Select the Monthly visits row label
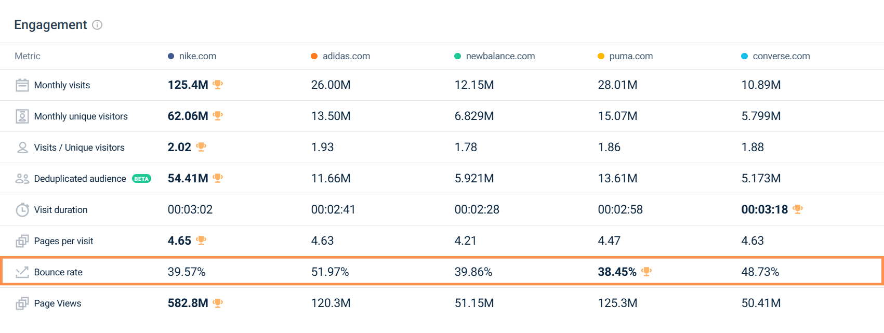This screenshot has width=884, height=333. tap(62, 85)
